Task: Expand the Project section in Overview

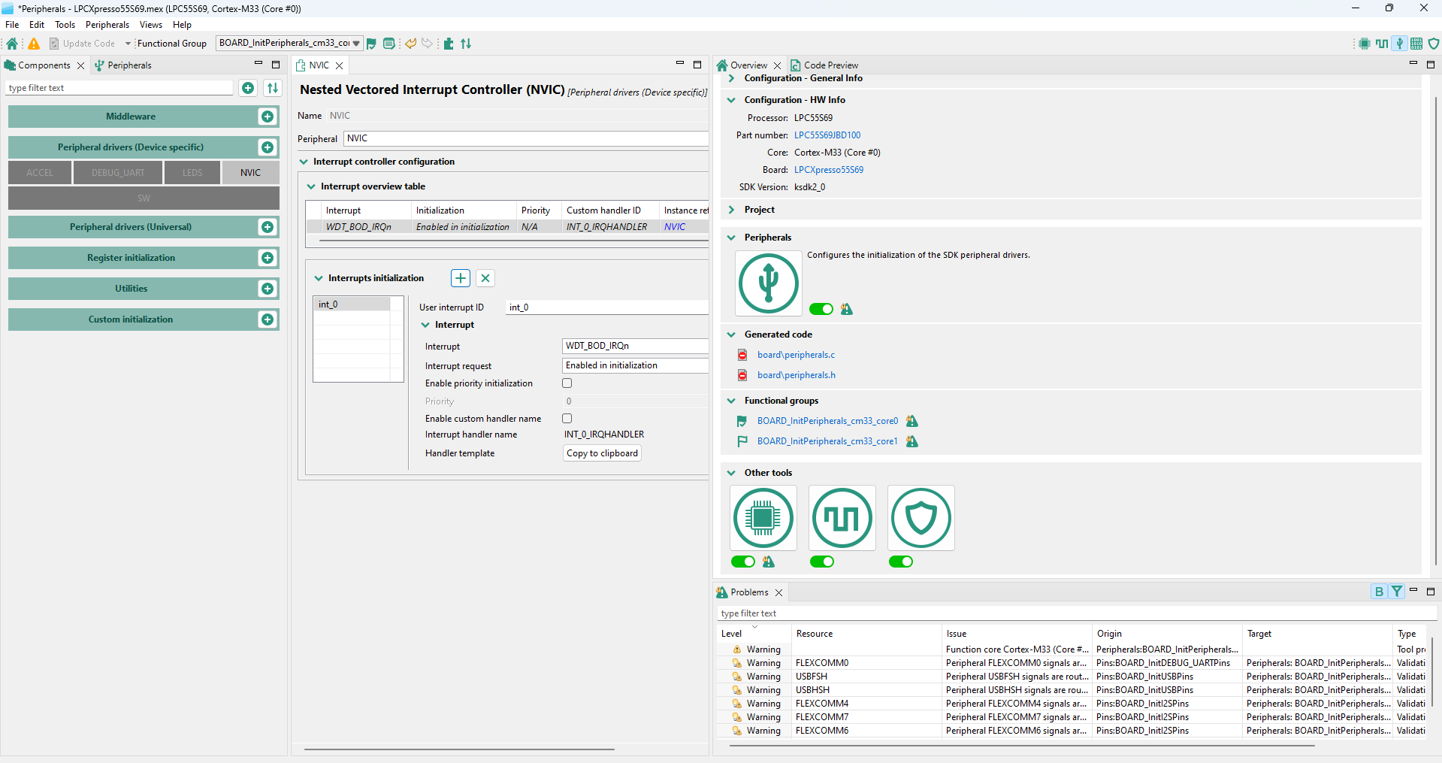Action: [x=731, y=210]
